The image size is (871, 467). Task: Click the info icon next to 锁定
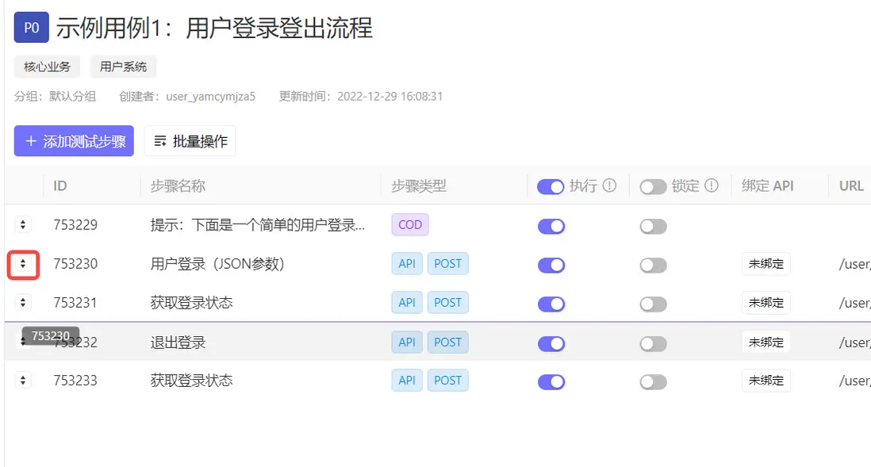712,186
